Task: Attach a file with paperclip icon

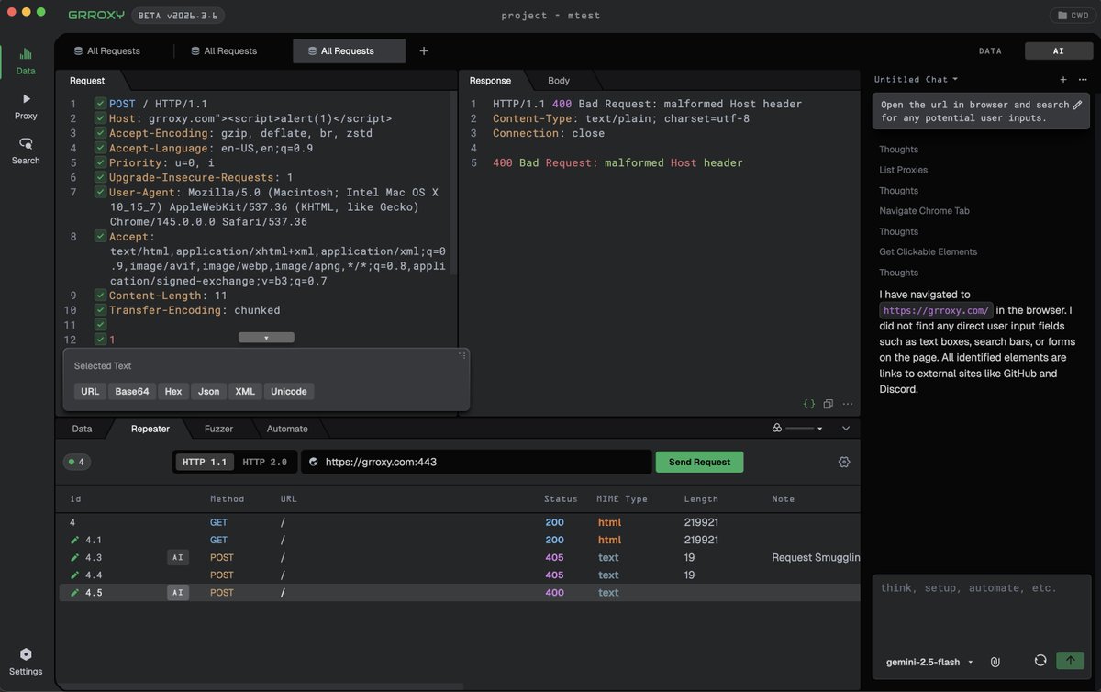Action: [995, 662]
